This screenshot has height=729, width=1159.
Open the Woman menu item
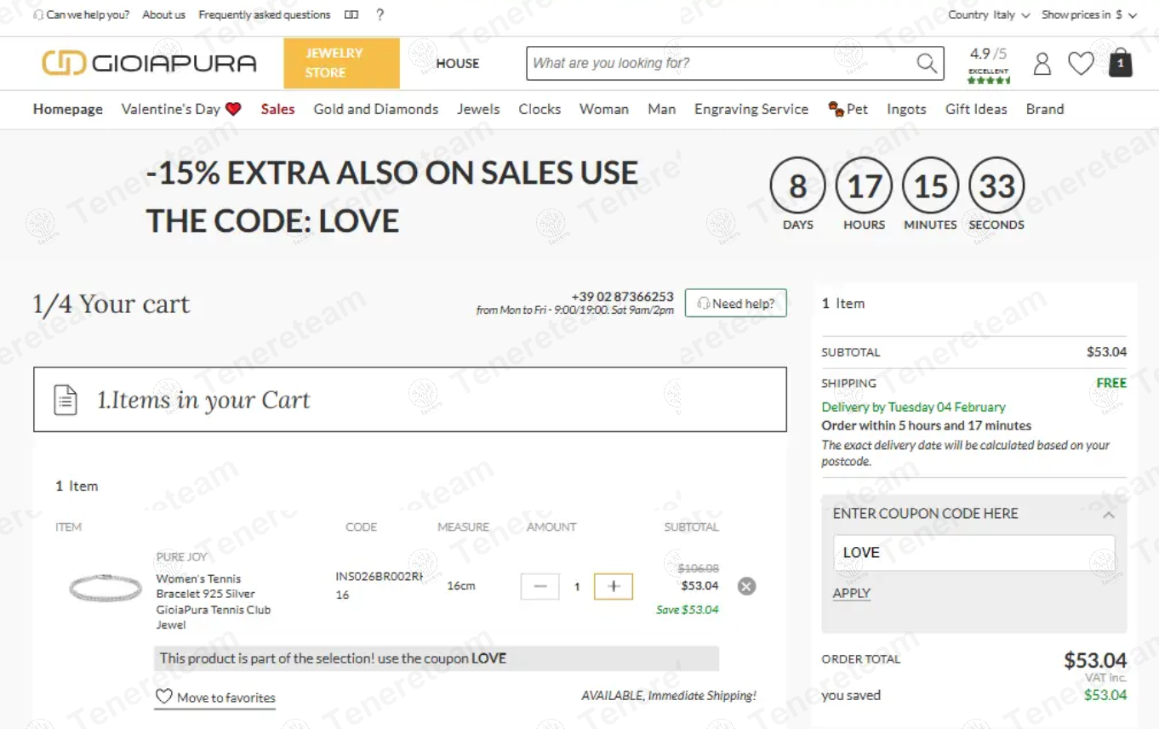[604, 109]
